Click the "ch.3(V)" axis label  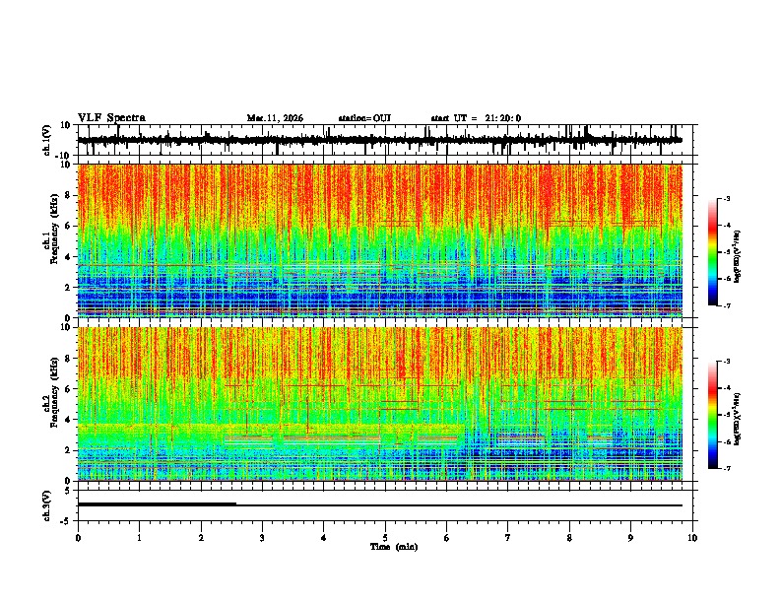tap(47, 506)
